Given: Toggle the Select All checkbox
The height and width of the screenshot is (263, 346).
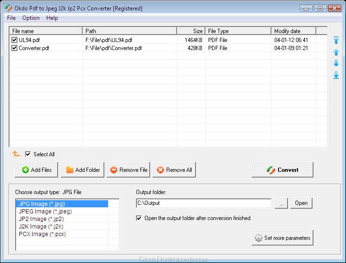Looking at the screenshot, I should [28, 154].
